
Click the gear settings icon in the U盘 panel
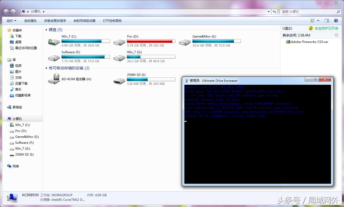pos(336,35)
